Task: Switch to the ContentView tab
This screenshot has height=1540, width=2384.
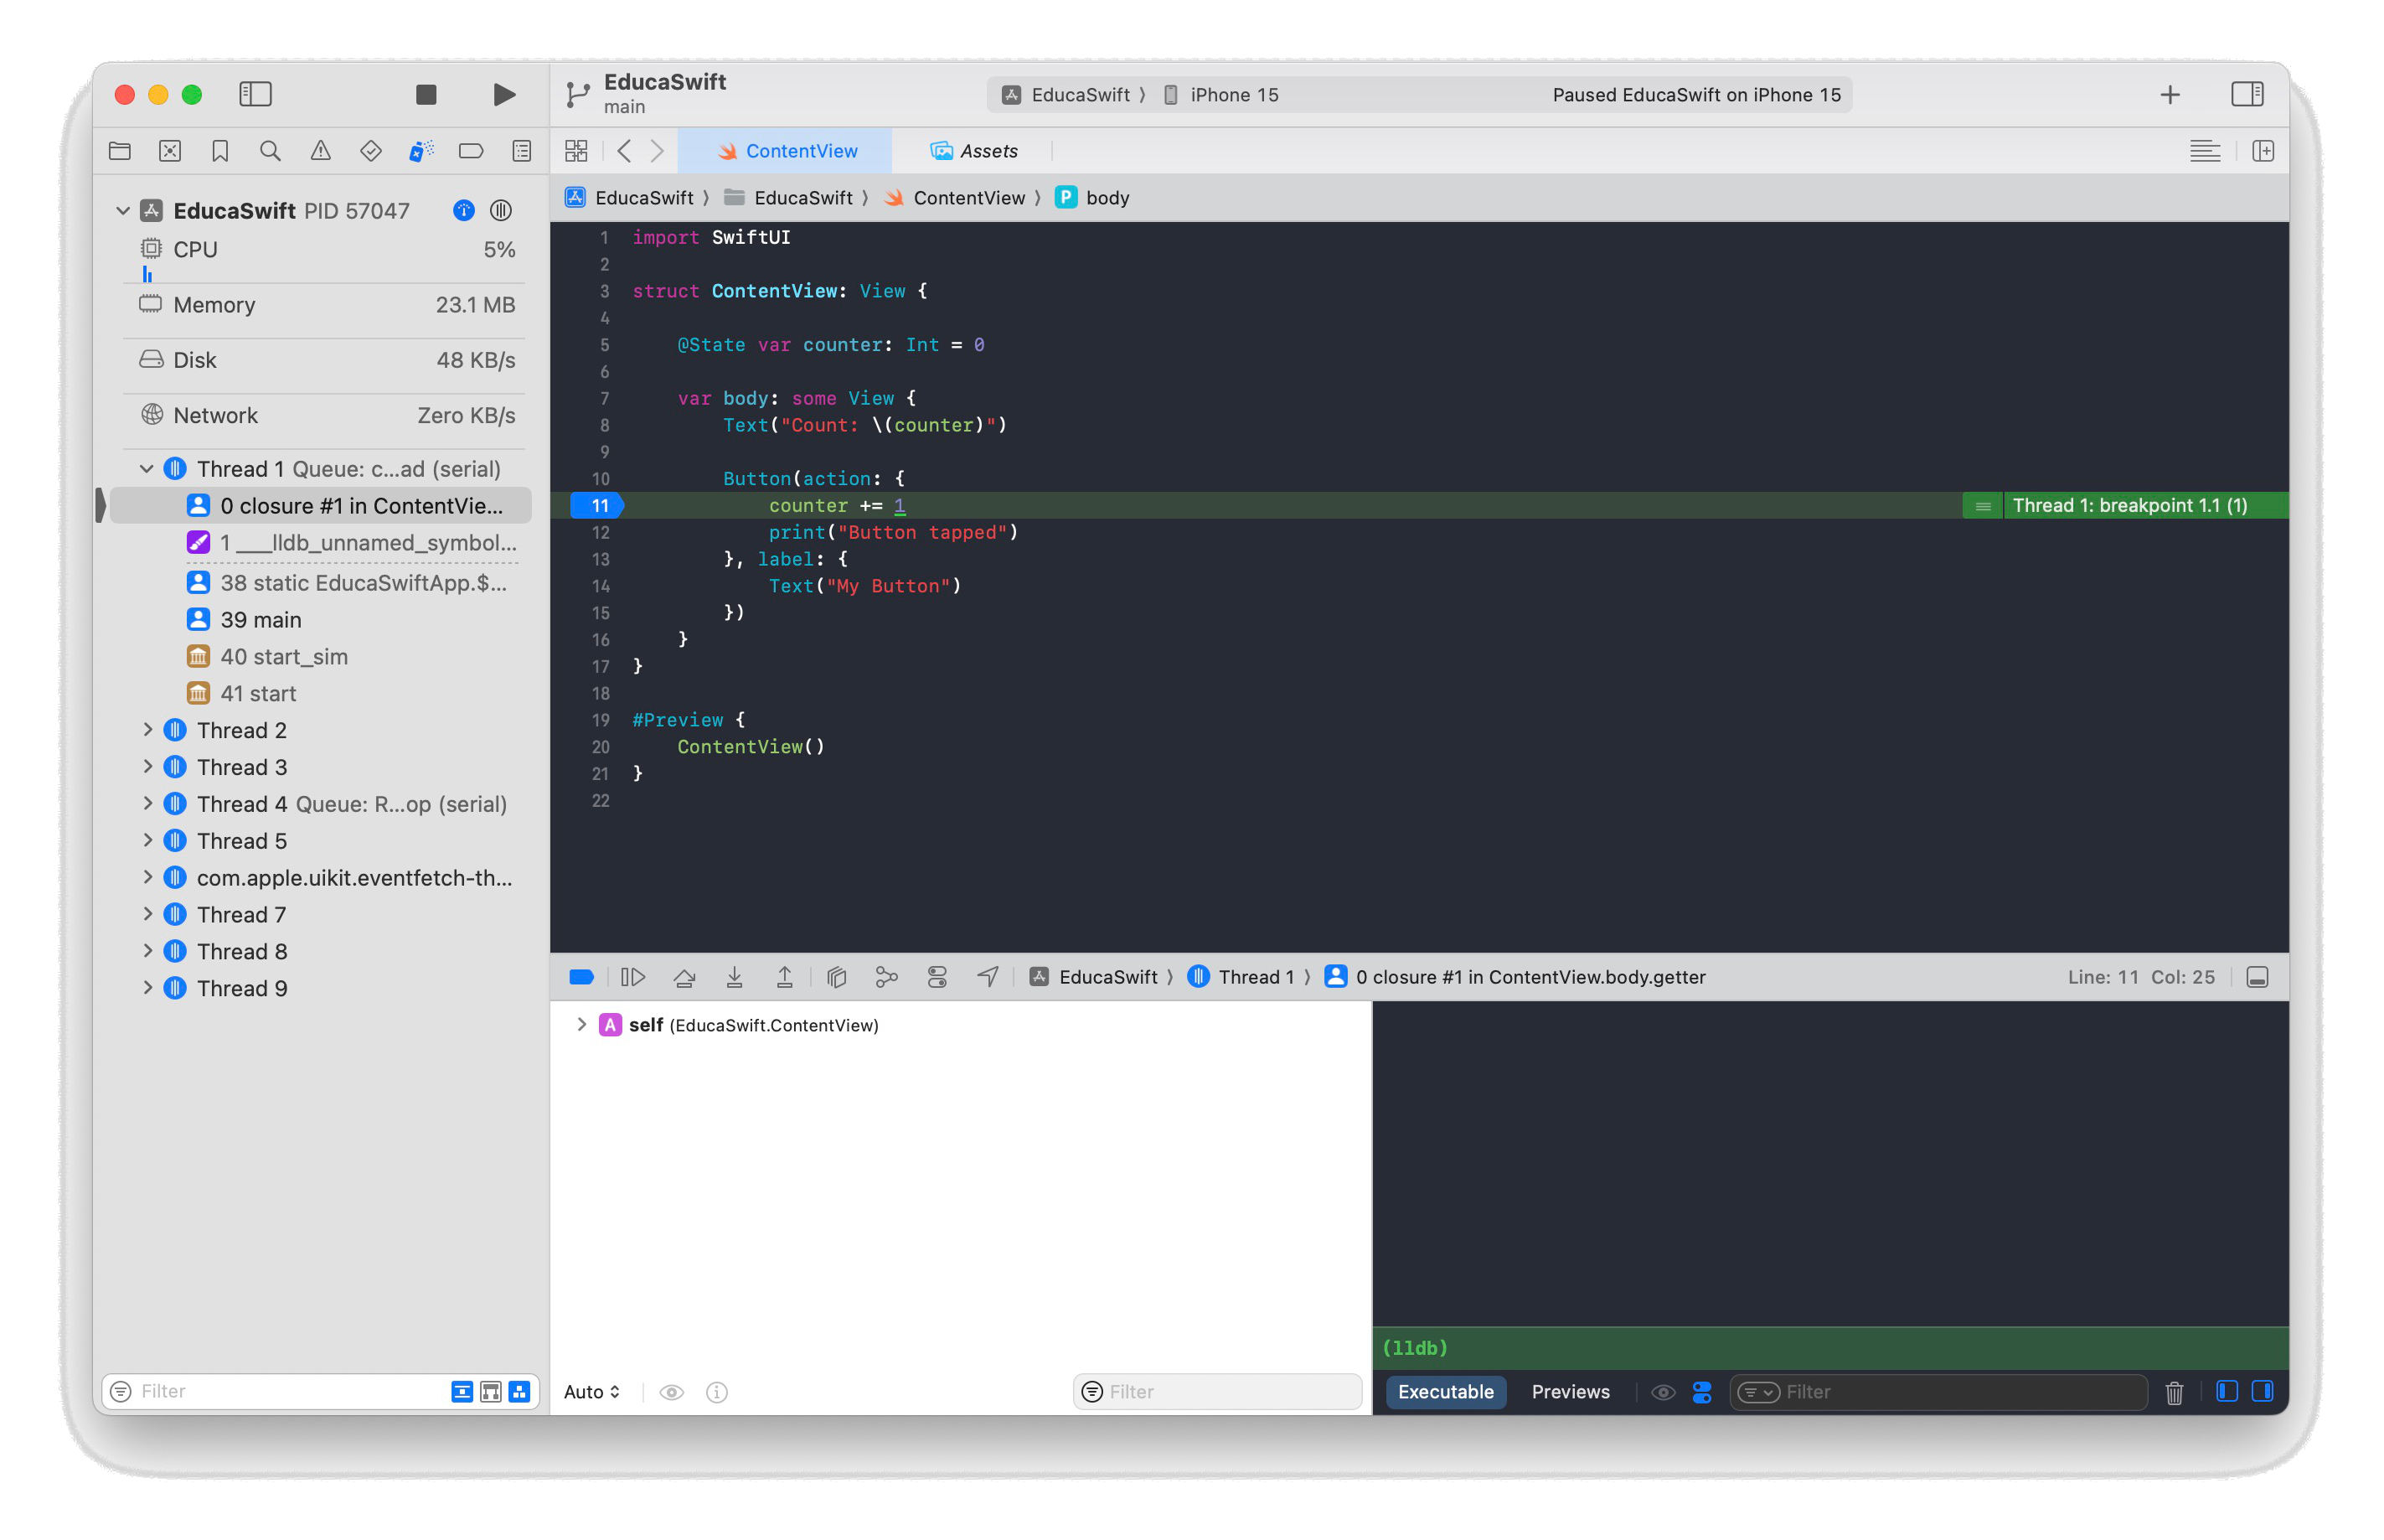Action: [x=787, y=151]
